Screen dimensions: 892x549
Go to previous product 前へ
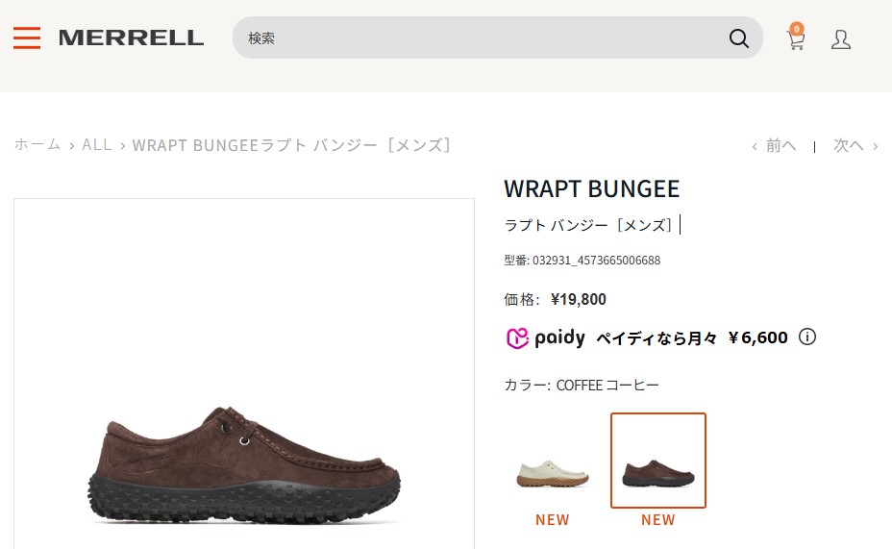(774, 145)
